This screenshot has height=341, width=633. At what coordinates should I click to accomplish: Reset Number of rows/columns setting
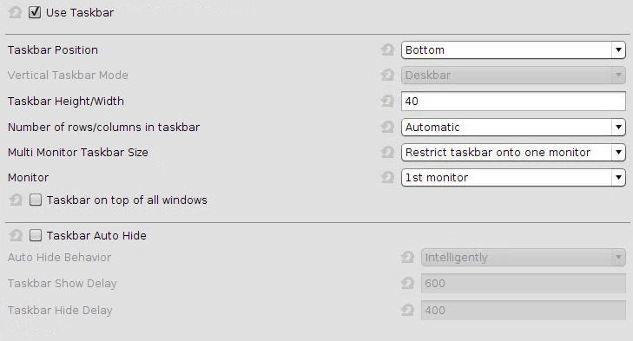(387, 128)
